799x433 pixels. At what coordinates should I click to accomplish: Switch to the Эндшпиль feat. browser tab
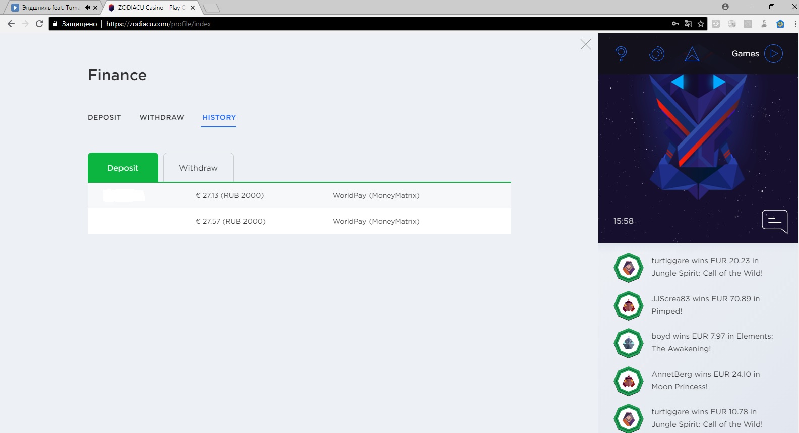(x=50, y=8)
